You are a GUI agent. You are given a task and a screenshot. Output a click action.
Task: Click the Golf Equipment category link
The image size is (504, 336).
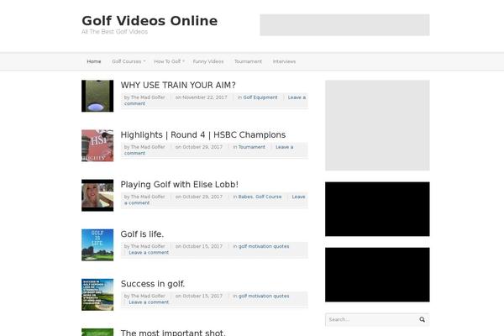(260, 97)
